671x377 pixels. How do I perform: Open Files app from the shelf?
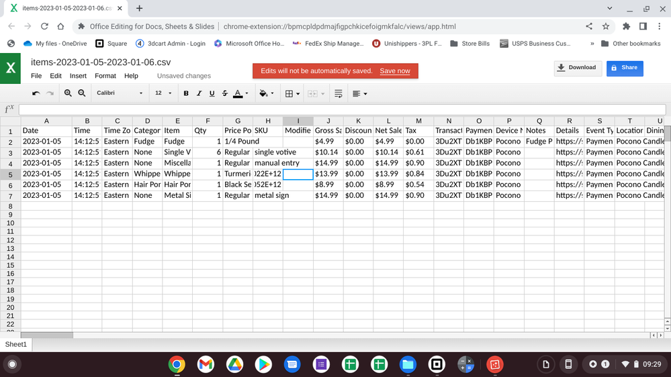(408, 365)
